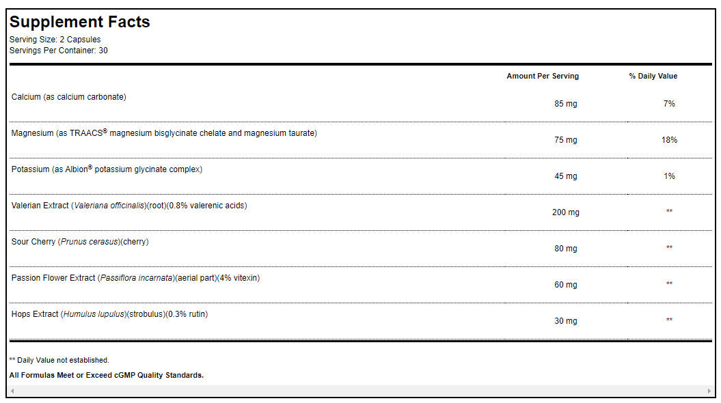
Task: Click the Magnesium TRAACS ingredient label
Action: [x=164, y=133]
